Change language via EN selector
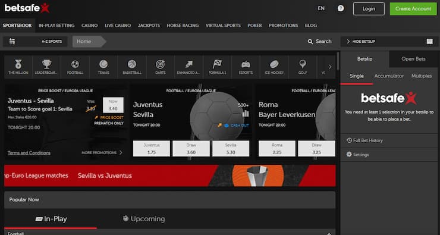Image resolution: width=440 pixels, height=235 pixels. pyautogui.click(x=321, y=8)
